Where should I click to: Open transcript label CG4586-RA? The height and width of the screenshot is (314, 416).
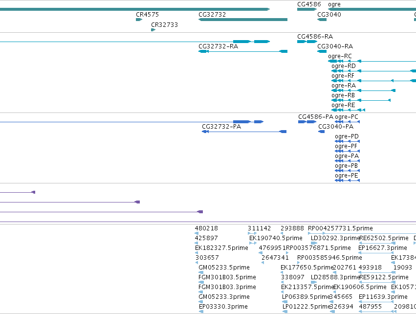(x=315, y=36)
